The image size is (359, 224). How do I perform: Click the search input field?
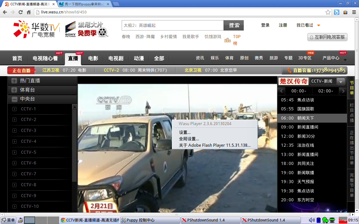coord(172,25)
